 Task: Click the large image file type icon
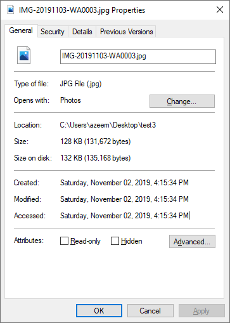tap(23, 55)
